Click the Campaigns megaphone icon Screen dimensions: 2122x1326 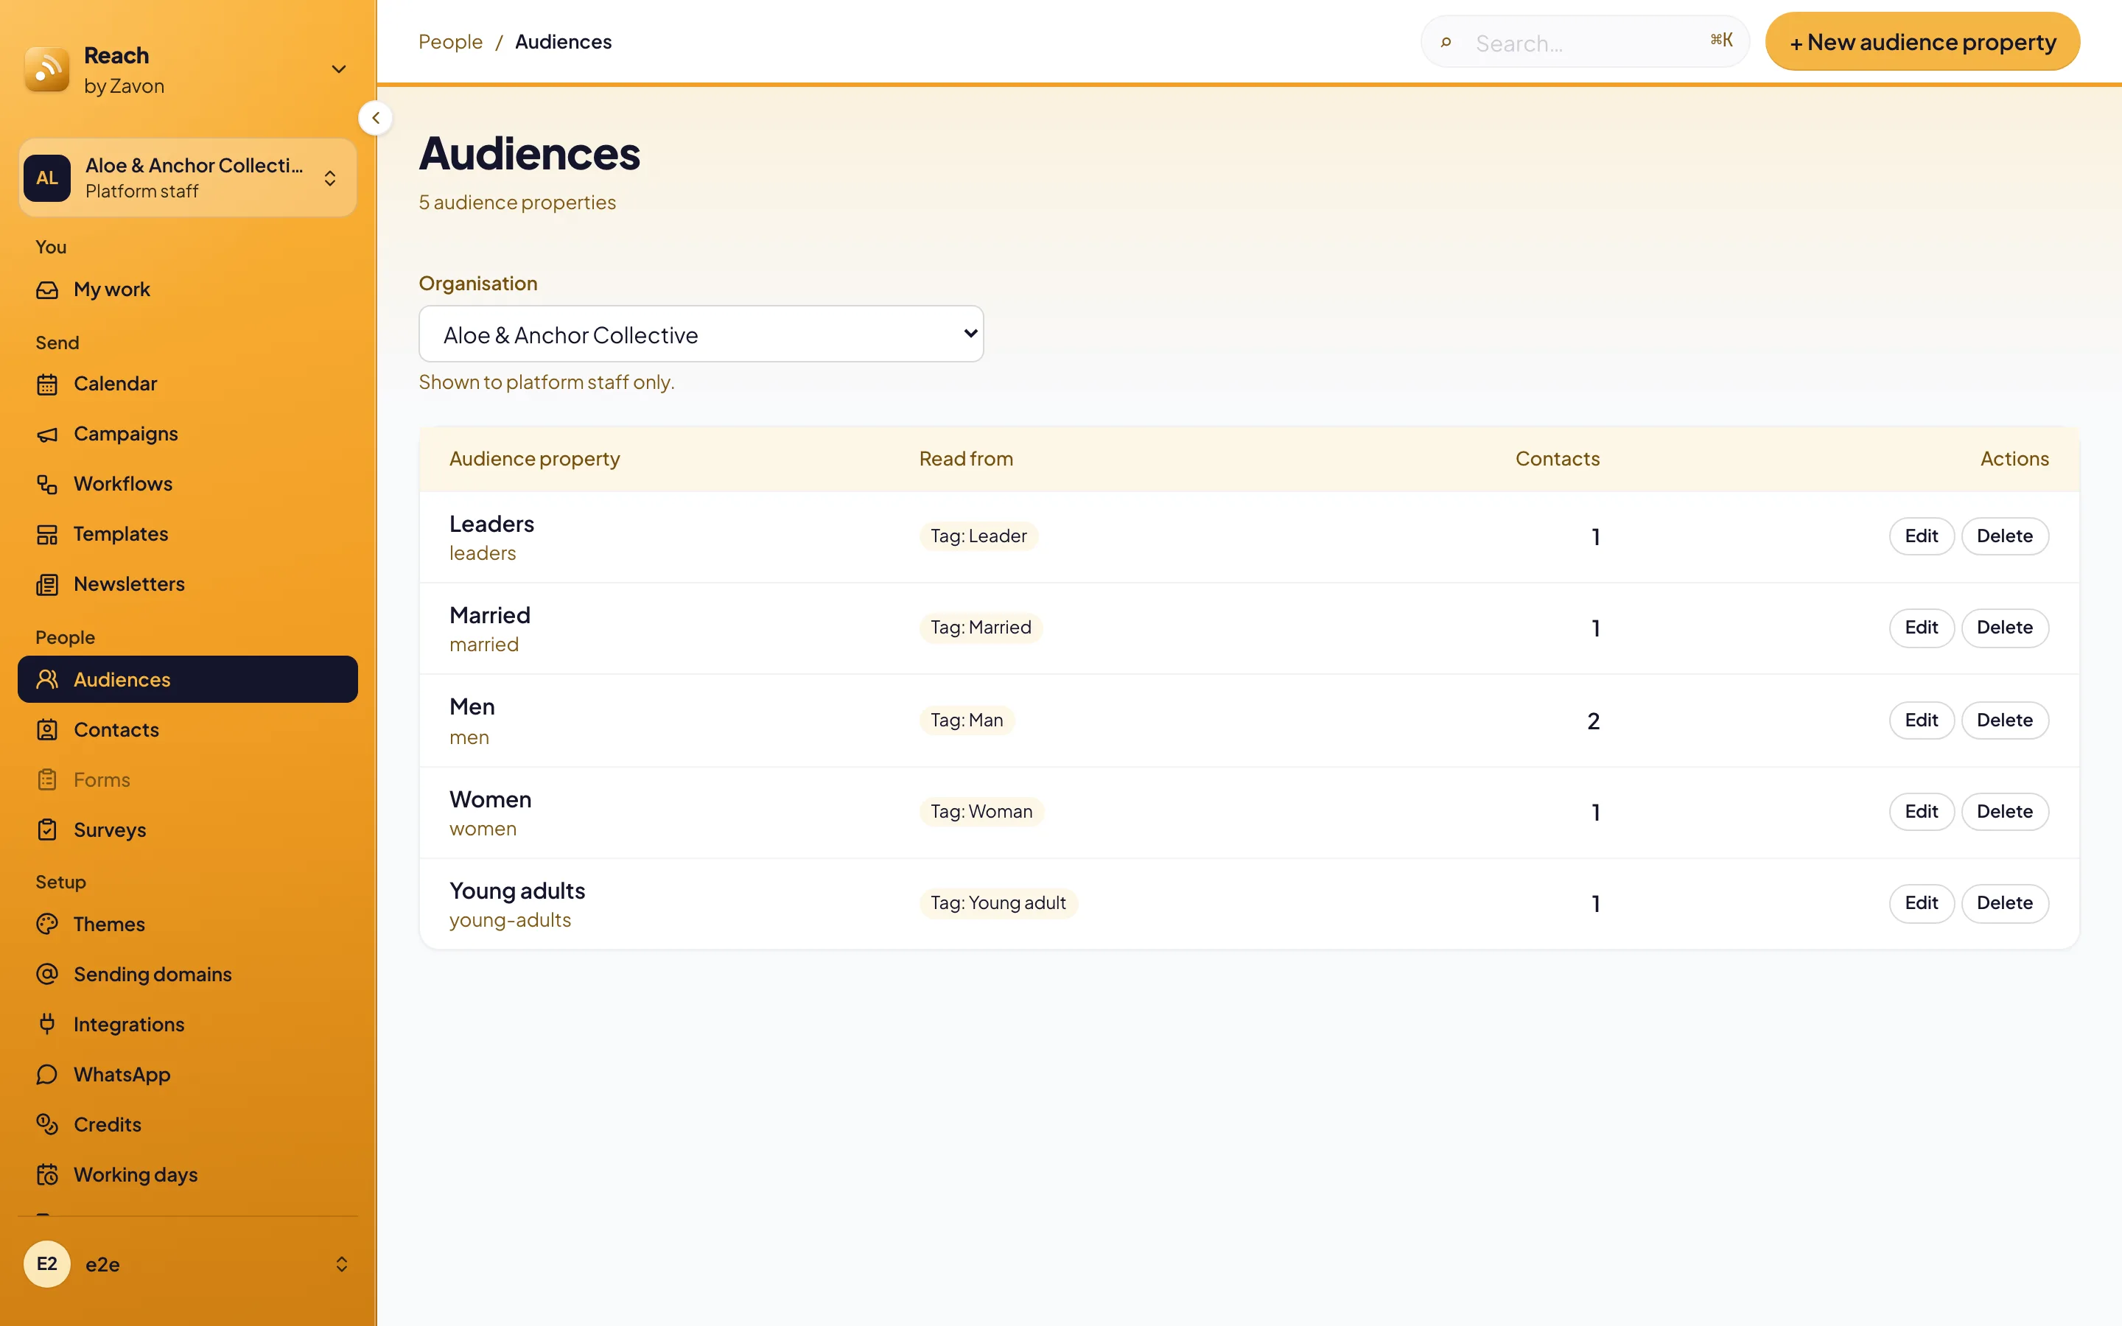click(x=47, y=434)
